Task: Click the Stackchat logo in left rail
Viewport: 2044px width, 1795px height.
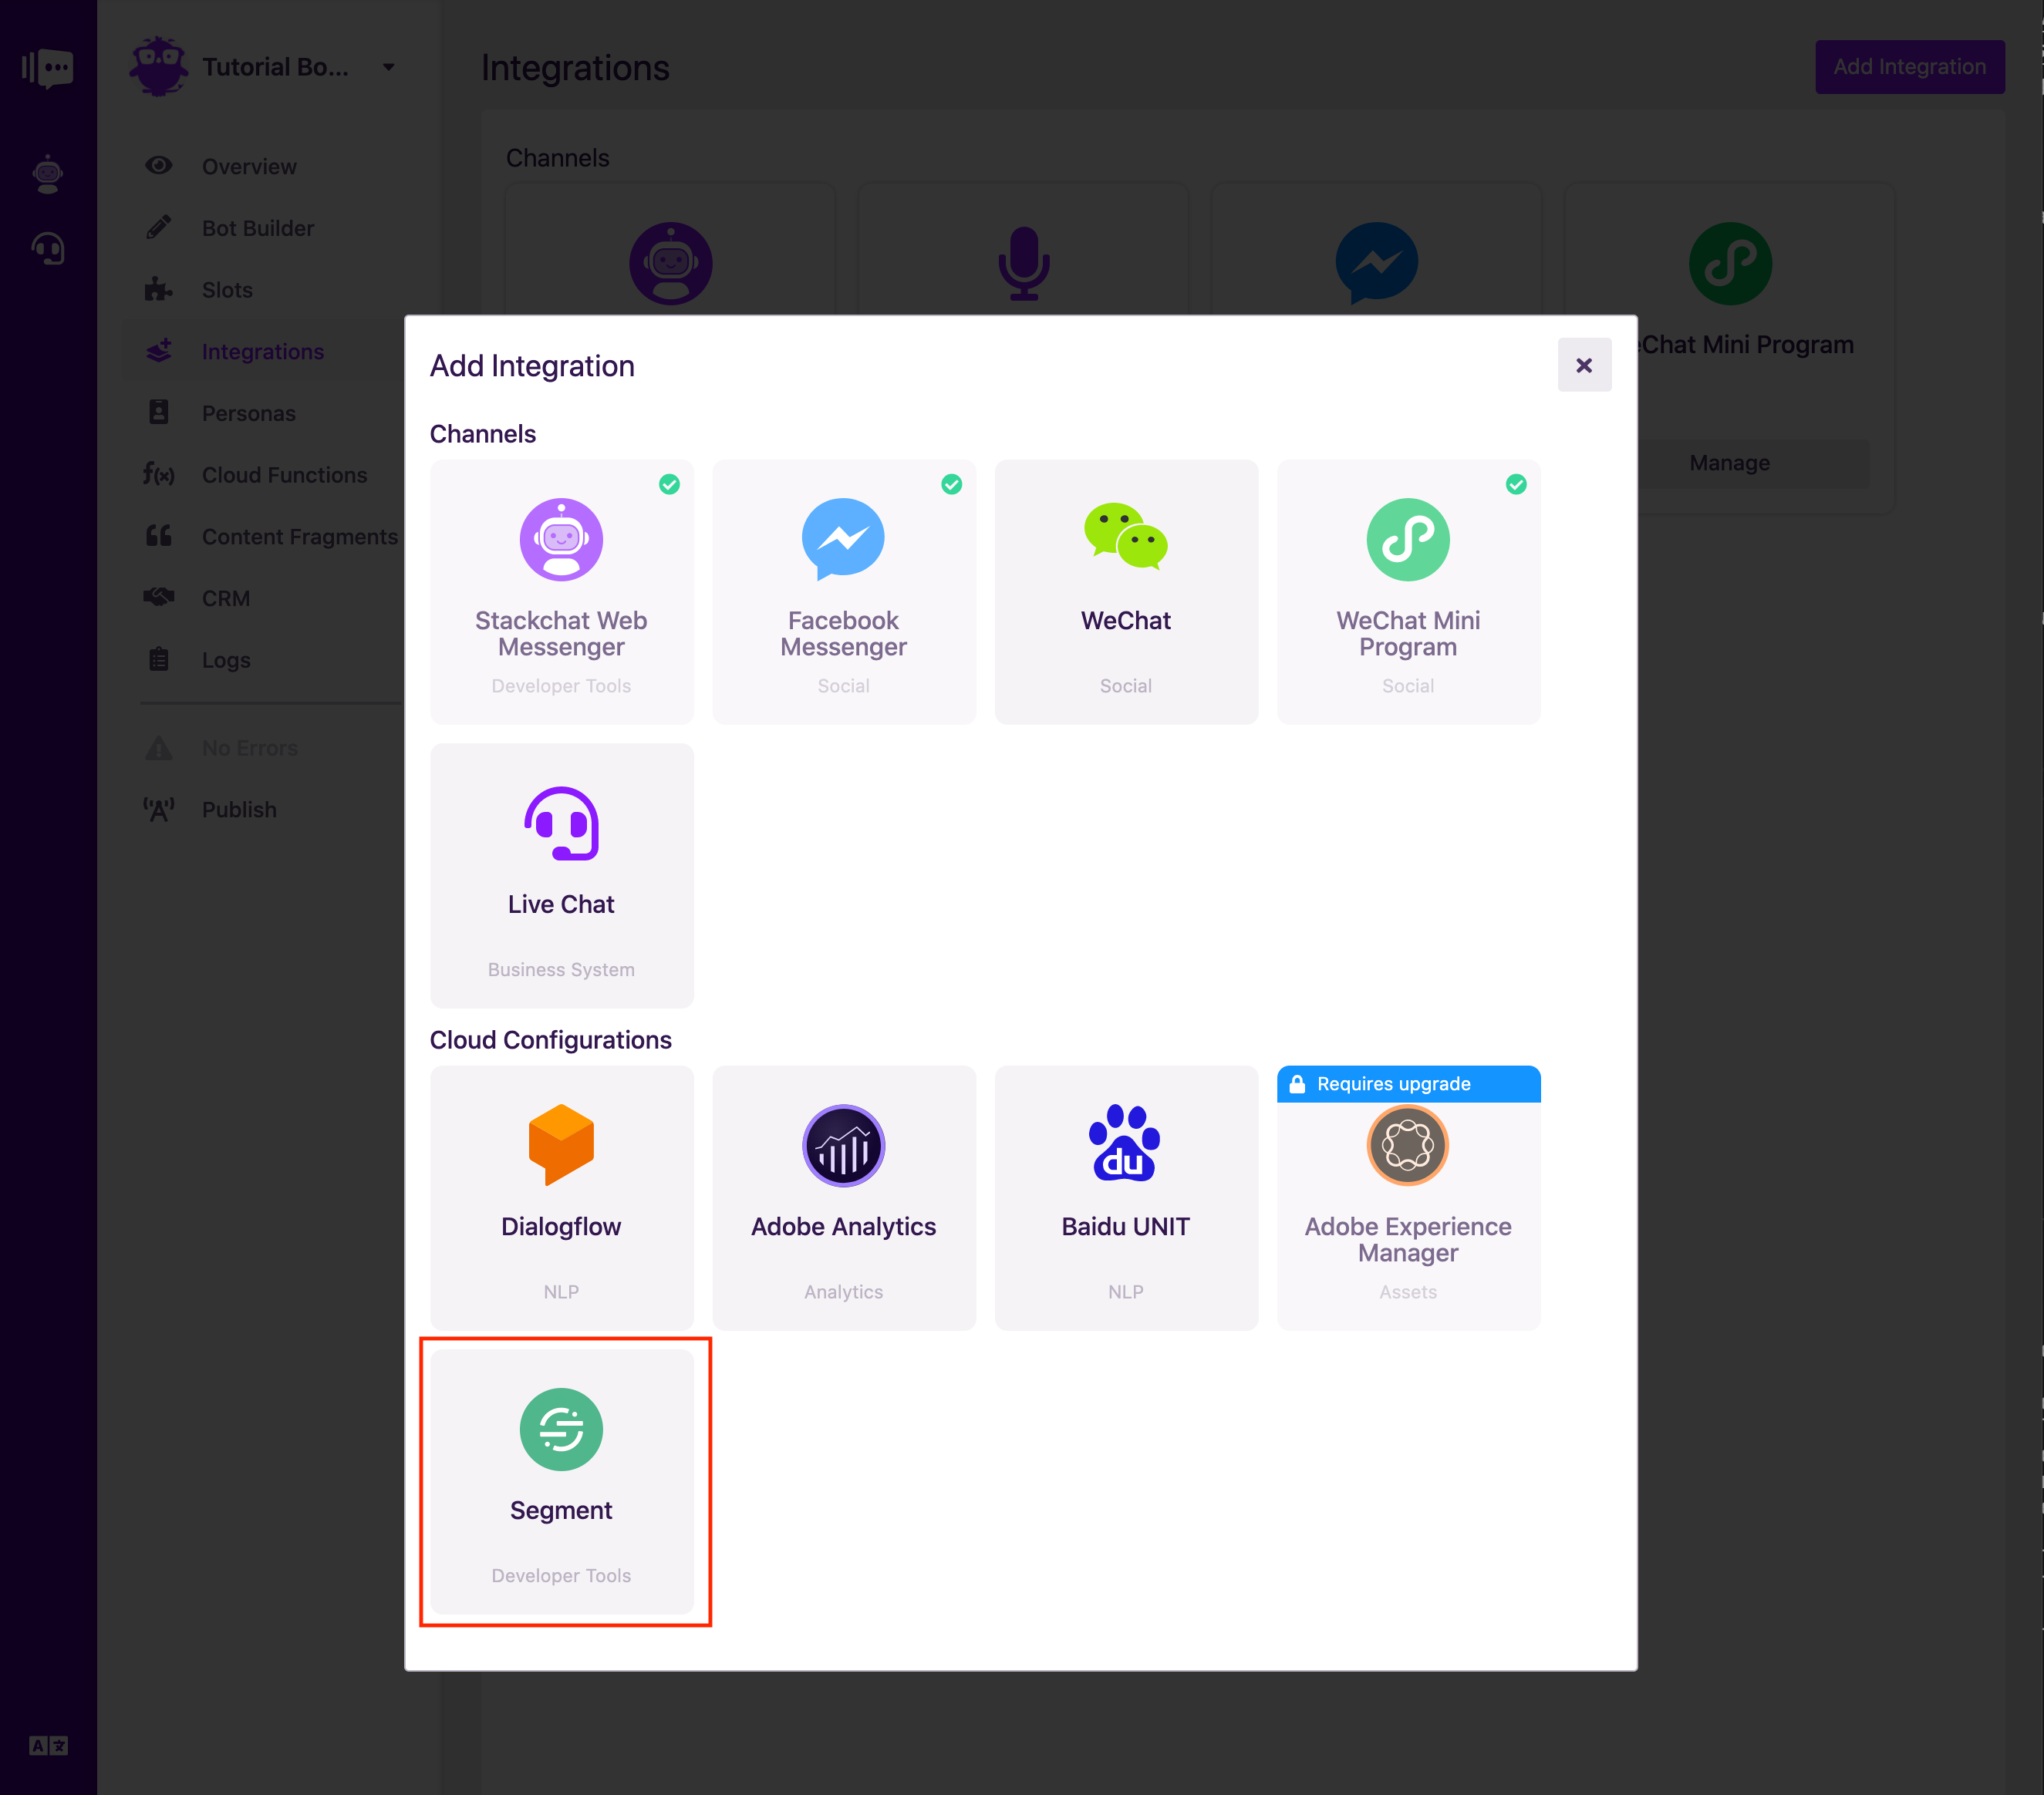Action: 47,69
